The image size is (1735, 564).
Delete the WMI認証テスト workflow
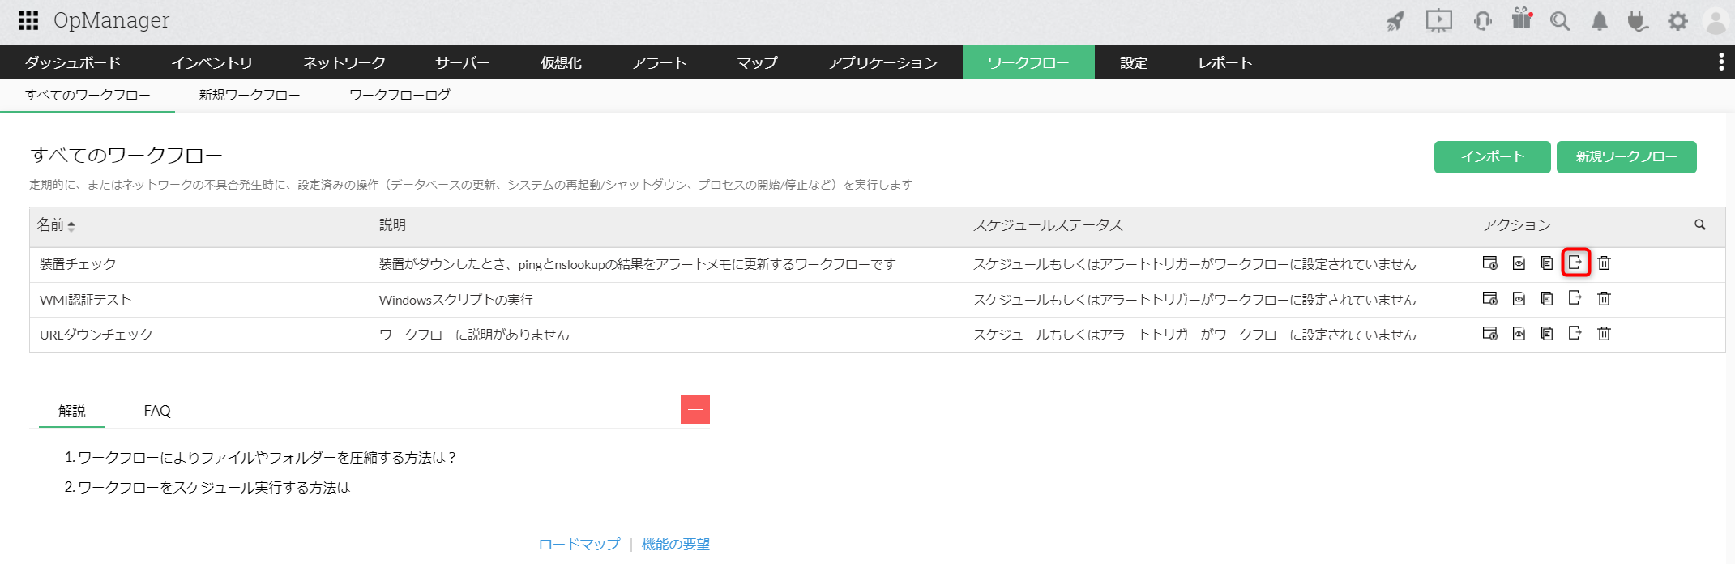(1604, 299)
